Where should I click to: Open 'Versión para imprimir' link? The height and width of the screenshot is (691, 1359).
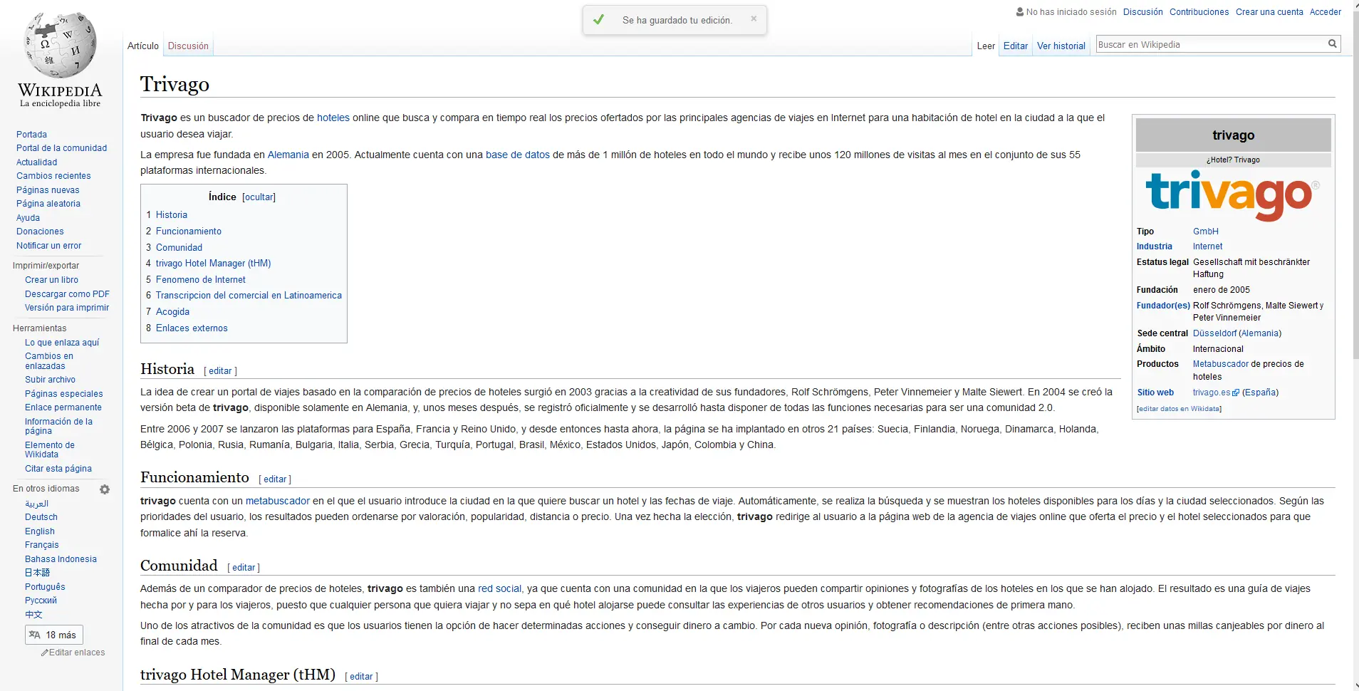pos(67,308)
